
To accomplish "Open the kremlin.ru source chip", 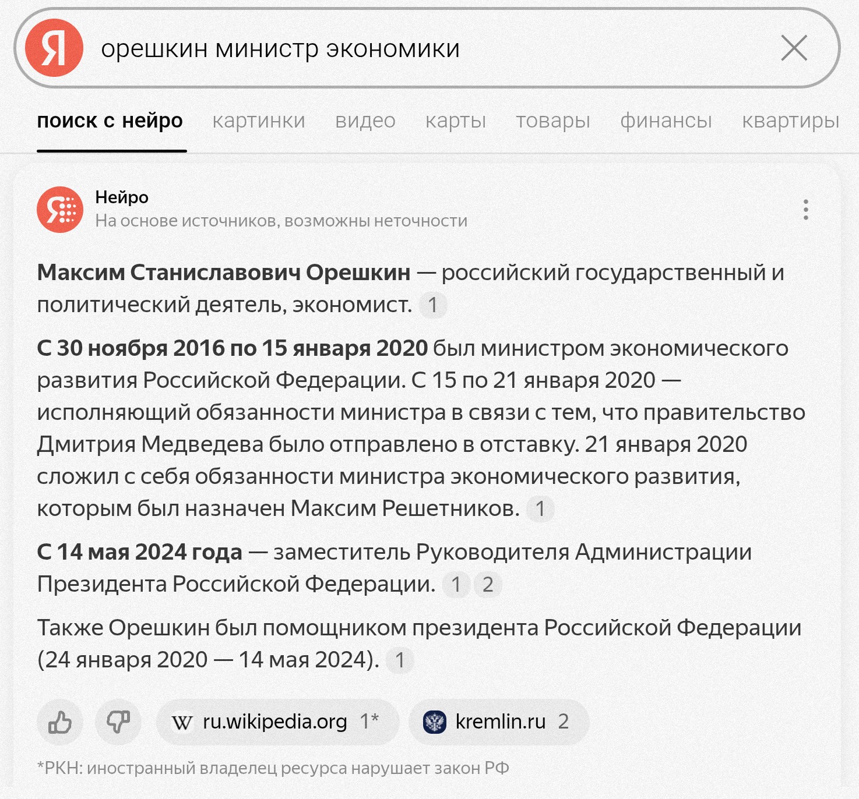I will (x=499, y=722).
